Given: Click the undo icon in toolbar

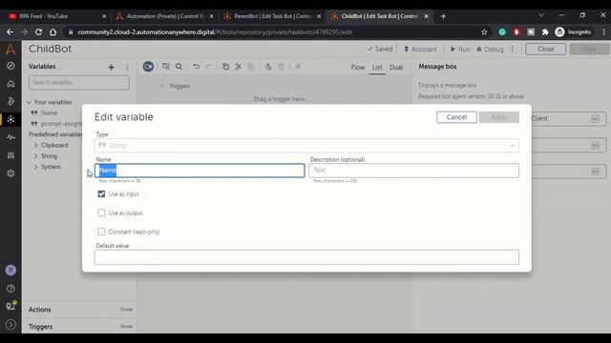Looking at the screenshot, I should coord(196,67).
